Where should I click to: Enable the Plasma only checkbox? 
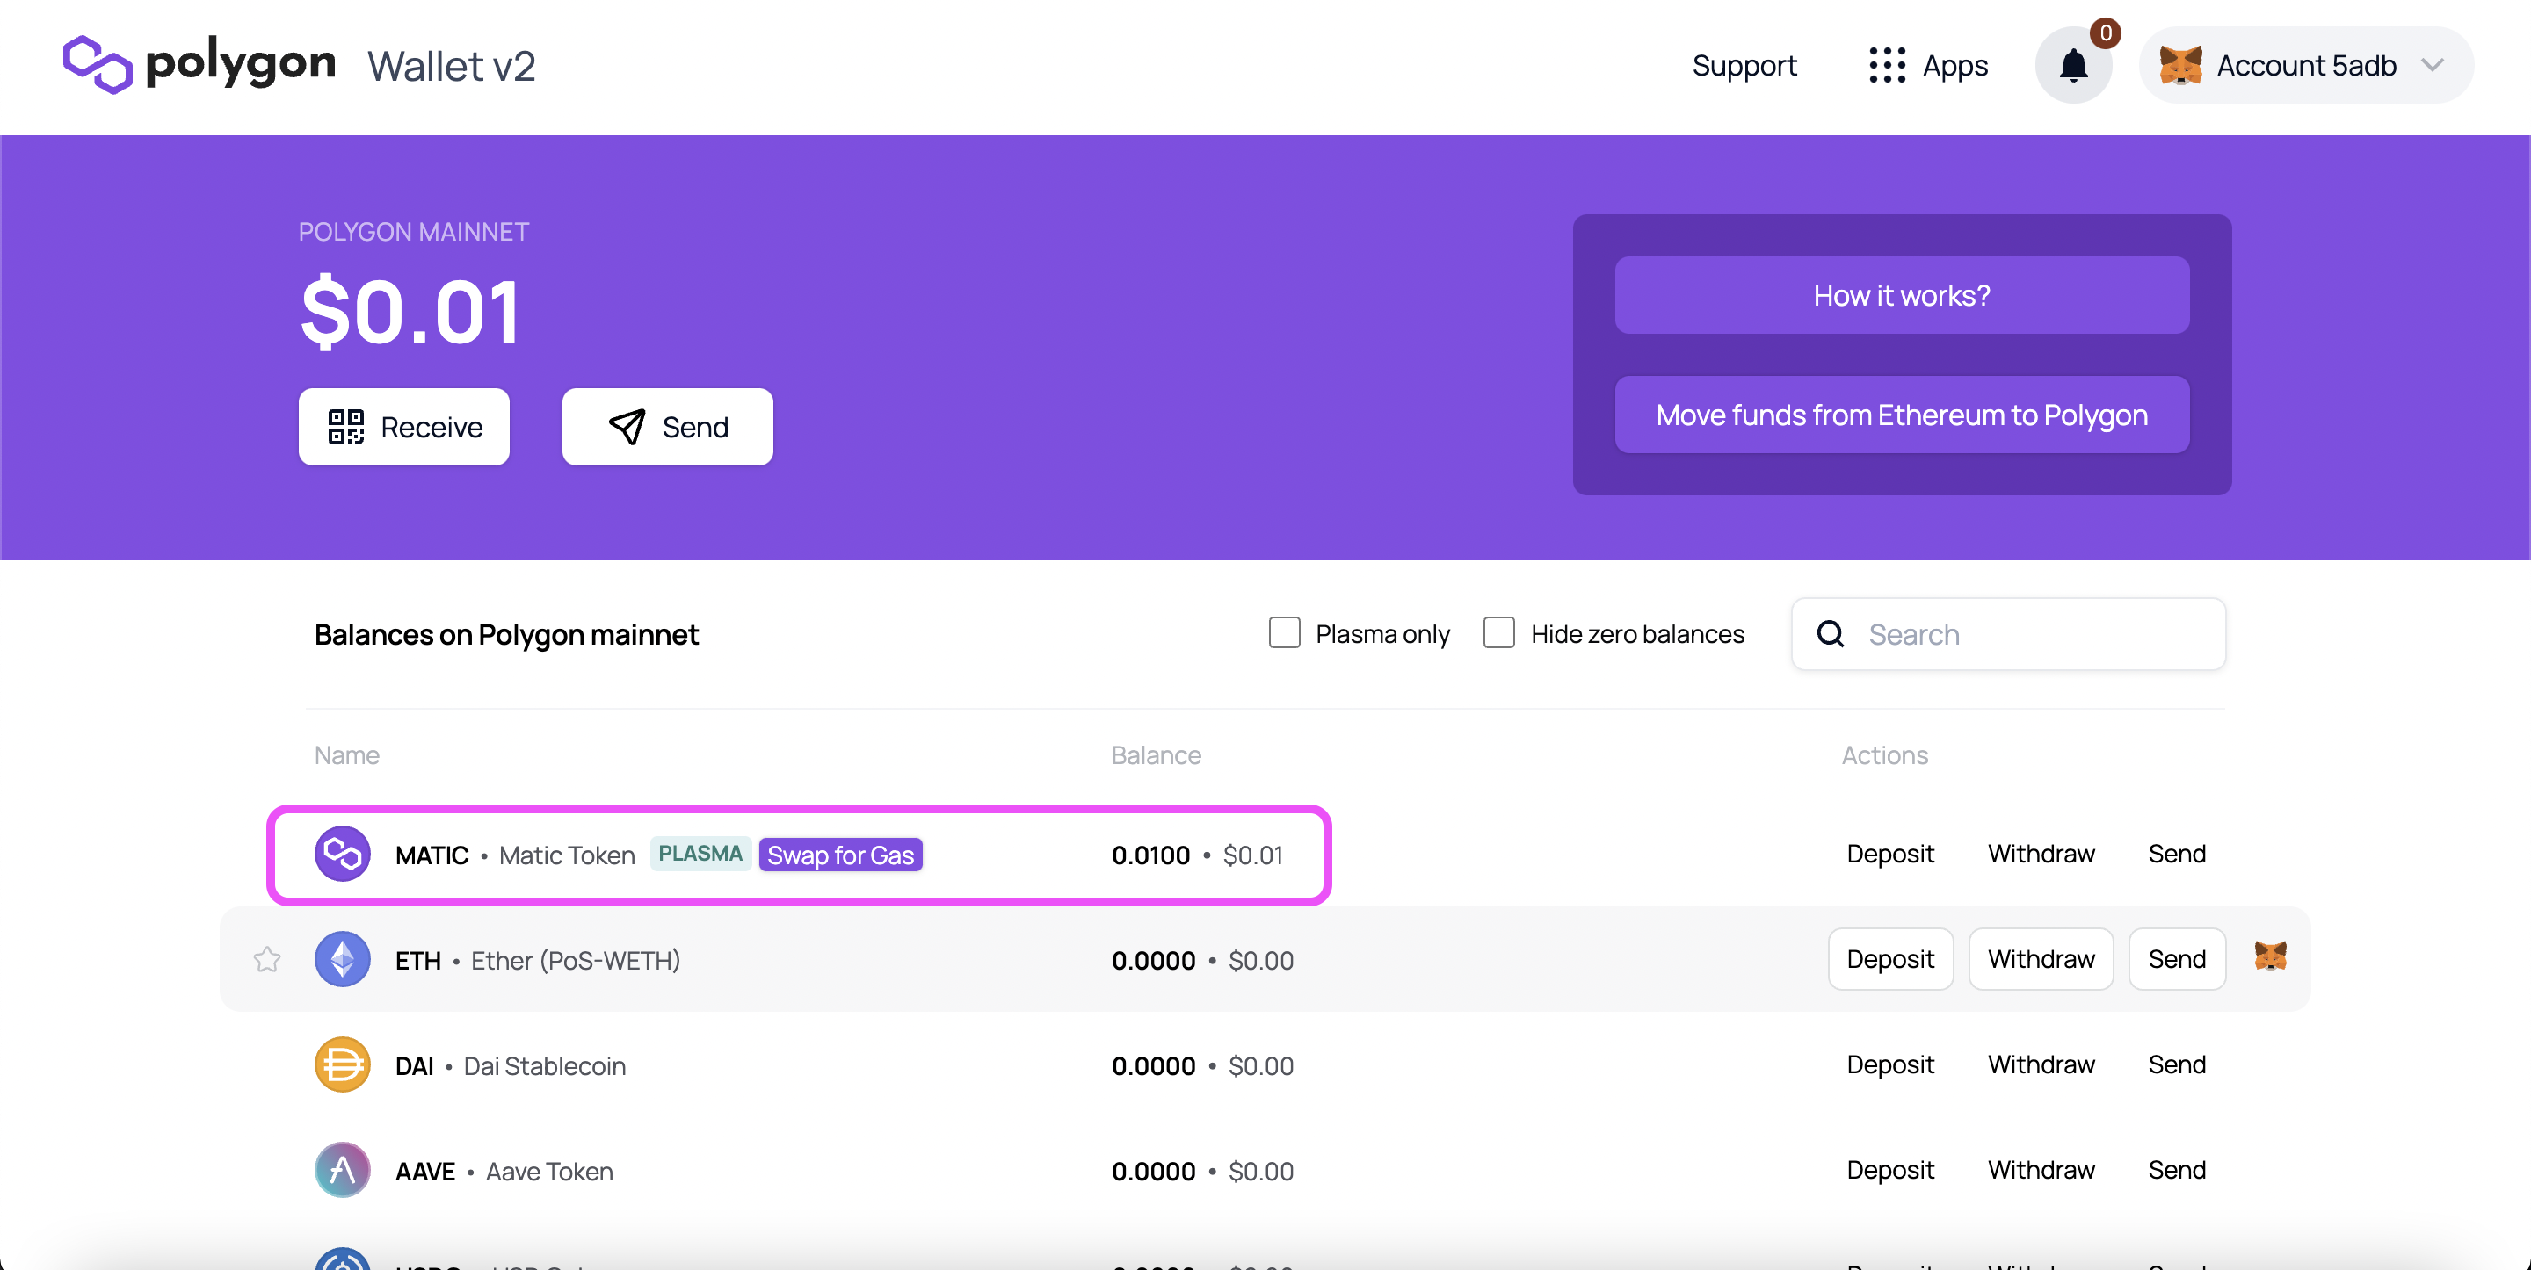click(x=1284, y=633)
